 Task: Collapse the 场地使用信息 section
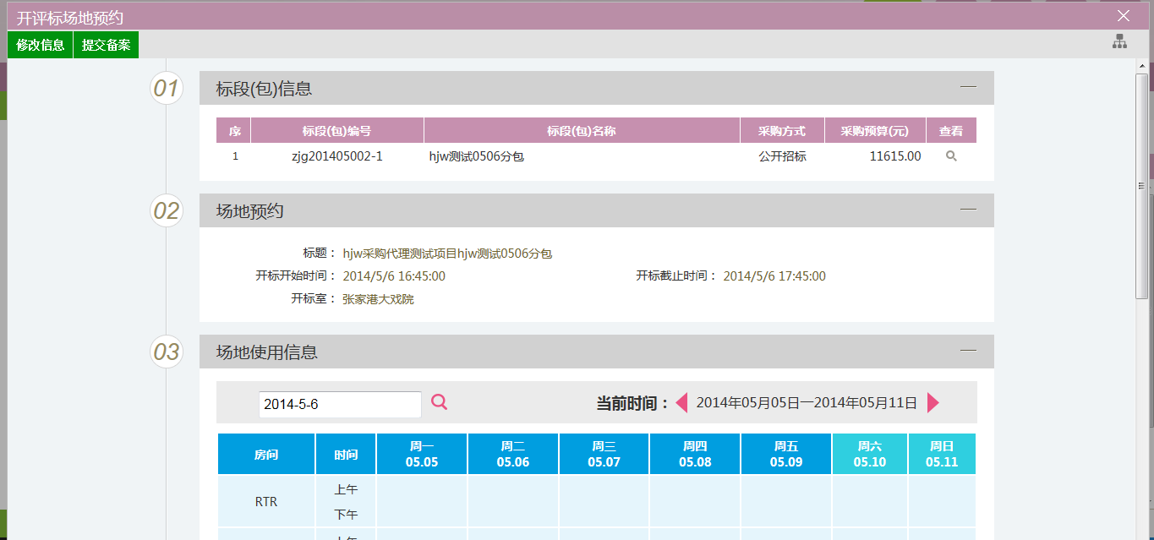(x=968, y=351)
